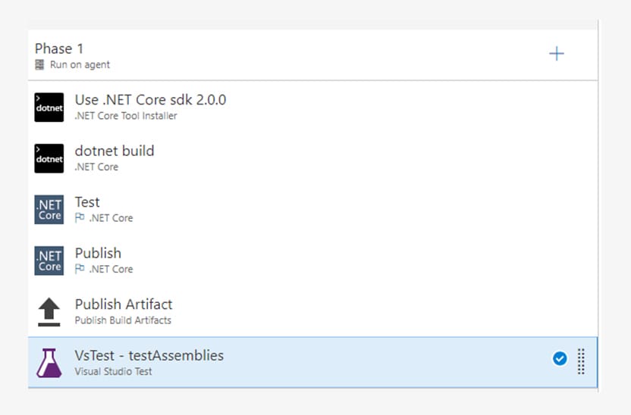Click the flag icon under Test task
Viewport: 631px width, 415px height.
[x=80, y=218]
